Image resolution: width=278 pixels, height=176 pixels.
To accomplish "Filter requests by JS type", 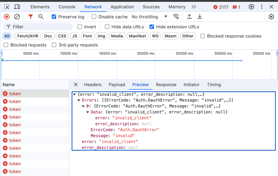I will [x=75, y=36].
